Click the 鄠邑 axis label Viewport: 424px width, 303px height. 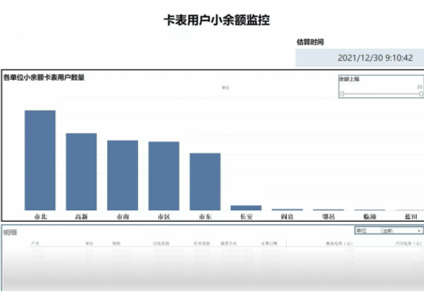pyautogui.click(x=328, y=216)
